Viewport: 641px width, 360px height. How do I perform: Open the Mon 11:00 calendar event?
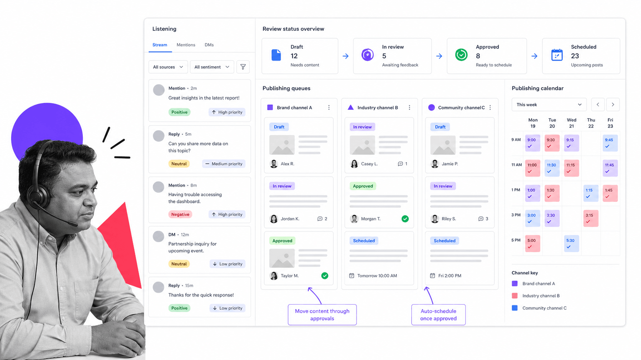pyautogui.click(x=533, y=168)
